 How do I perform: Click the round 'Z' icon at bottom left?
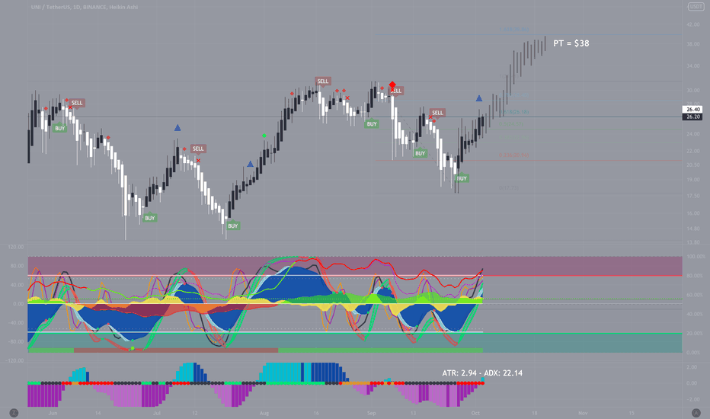[x=14, y=413]
